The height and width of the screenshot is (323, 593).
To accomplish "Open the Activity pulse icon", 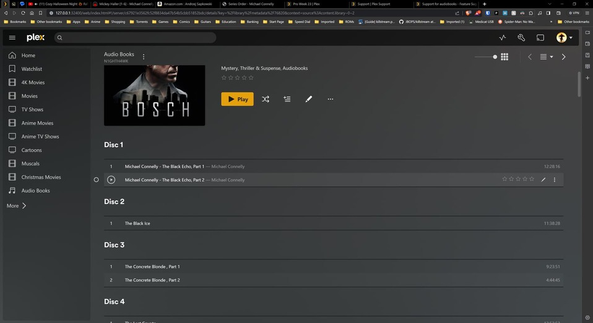I will 502,38.
